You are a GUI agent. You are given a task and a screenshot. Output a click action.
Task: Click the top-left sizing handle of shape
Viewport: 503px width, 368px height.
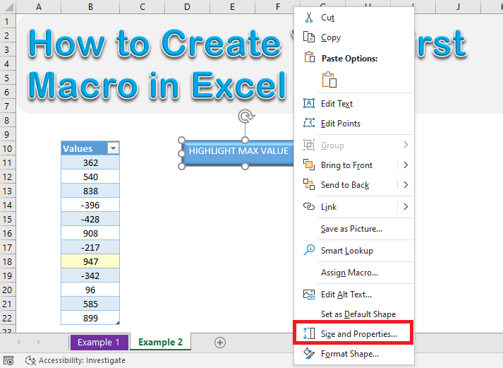(x=181, y=140)
